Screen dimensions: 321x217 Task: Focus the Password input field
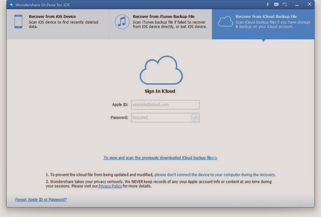pos(165,118)
